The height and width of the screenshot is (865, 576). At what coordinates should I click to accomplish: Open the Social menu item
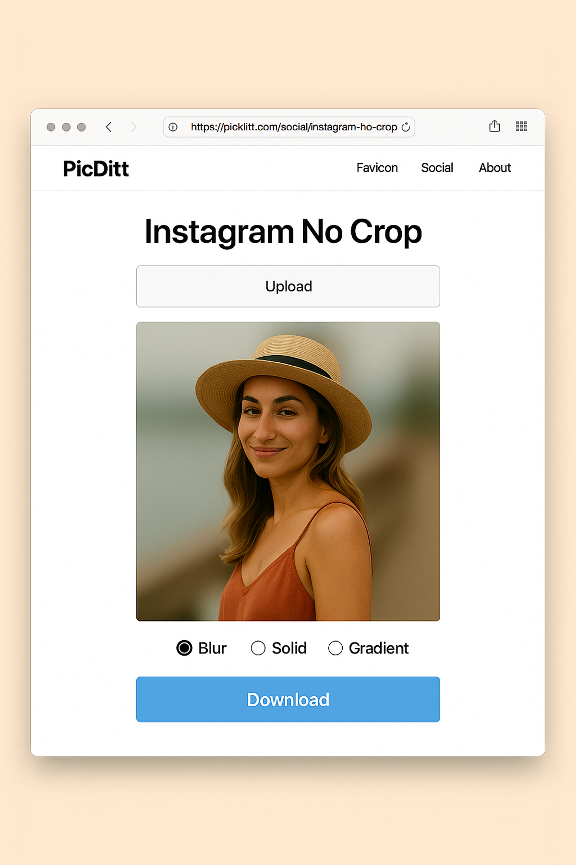pyautogui.click(x=437, y=168)
